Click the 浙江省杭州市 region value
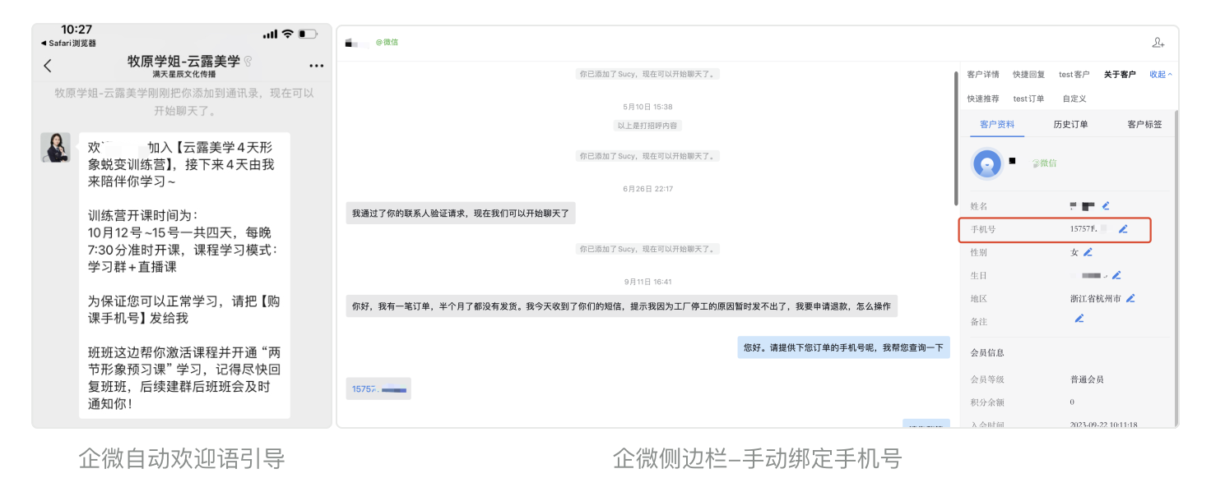The width and height of the screenshot is (1211, 501). [1095, 298]
